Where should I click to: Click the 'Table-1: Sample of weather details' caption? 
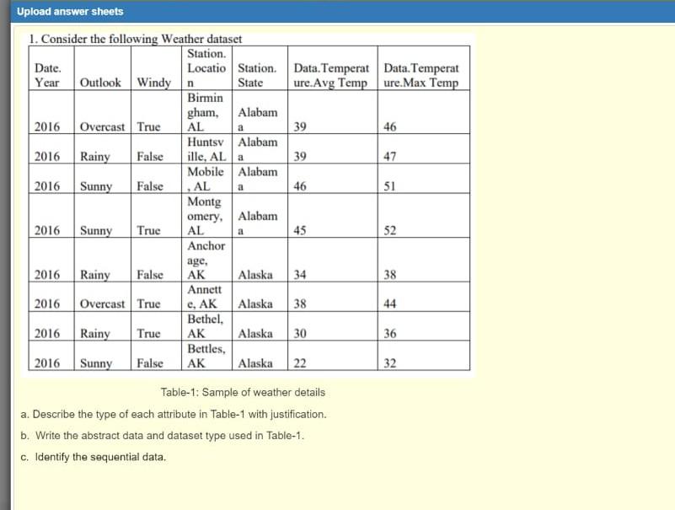(x=243, y=393)
